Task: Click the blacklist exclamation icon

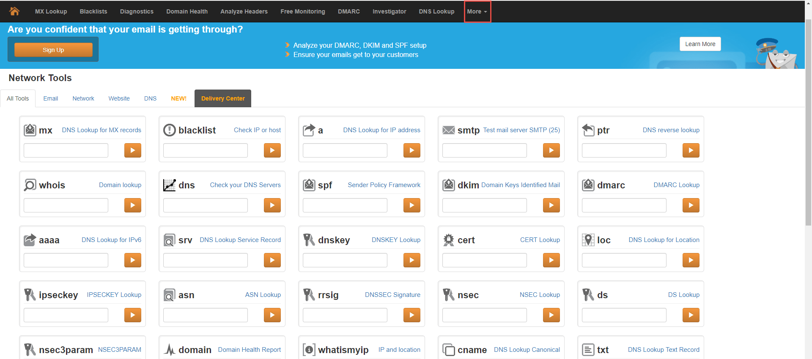Action: tap(169, 130)
